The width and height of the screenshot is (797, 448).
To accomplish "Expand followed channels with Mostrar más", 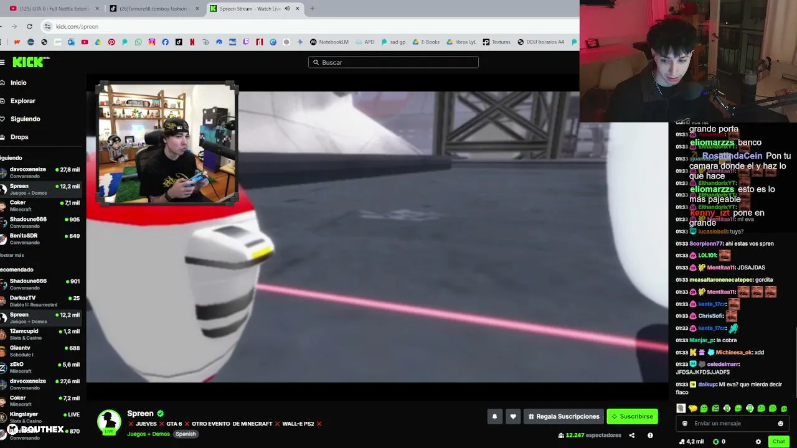I will (12, 255).
